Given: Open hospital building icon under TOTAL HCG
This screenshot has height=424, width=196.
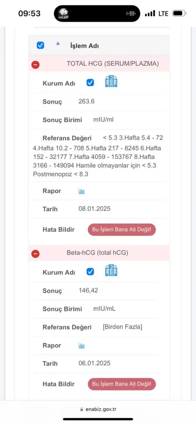Looking at the screenshot, I should (111, 82).
